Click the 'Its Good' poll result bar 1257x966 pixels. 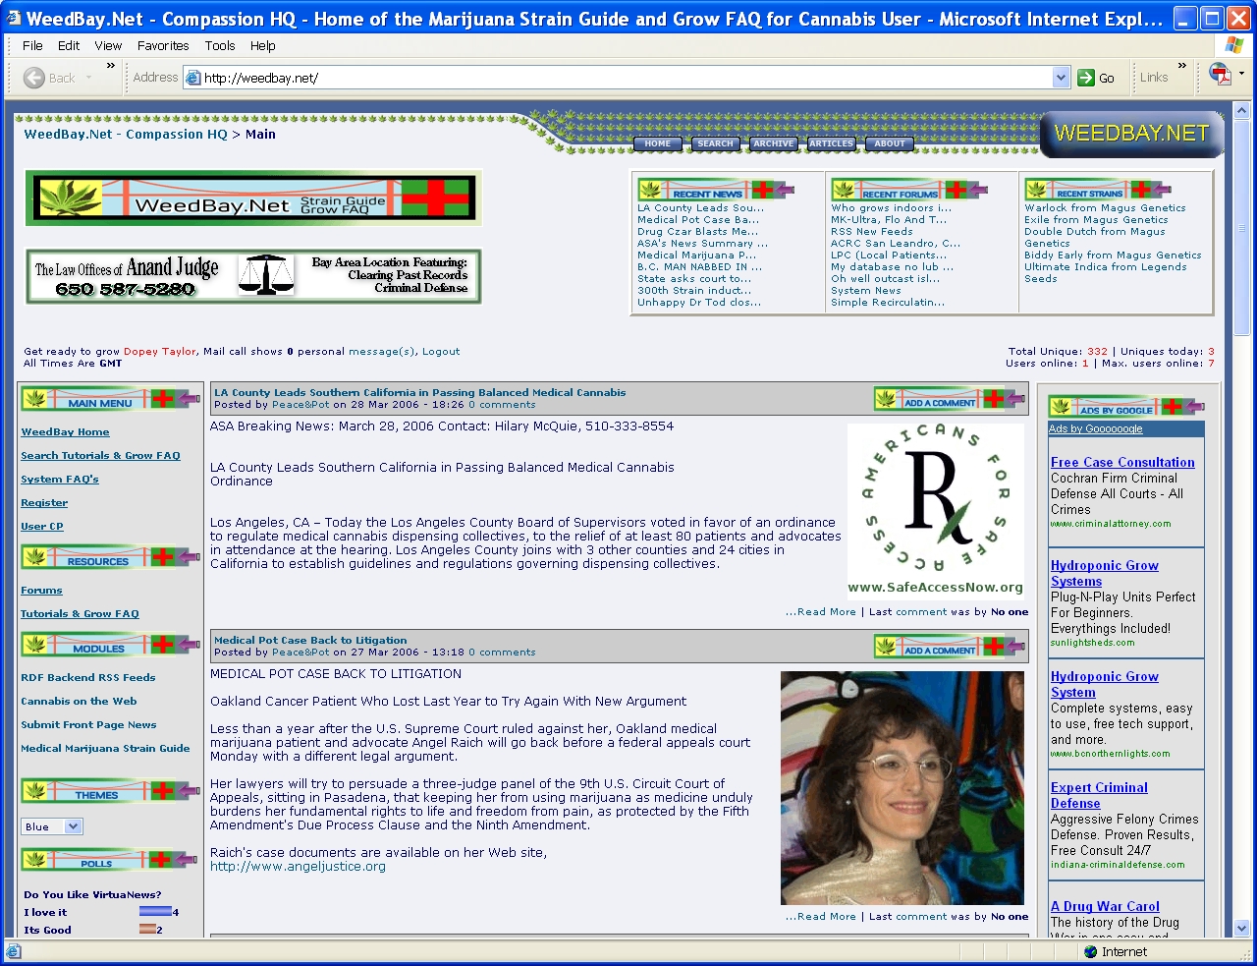(x=147, y=930)
